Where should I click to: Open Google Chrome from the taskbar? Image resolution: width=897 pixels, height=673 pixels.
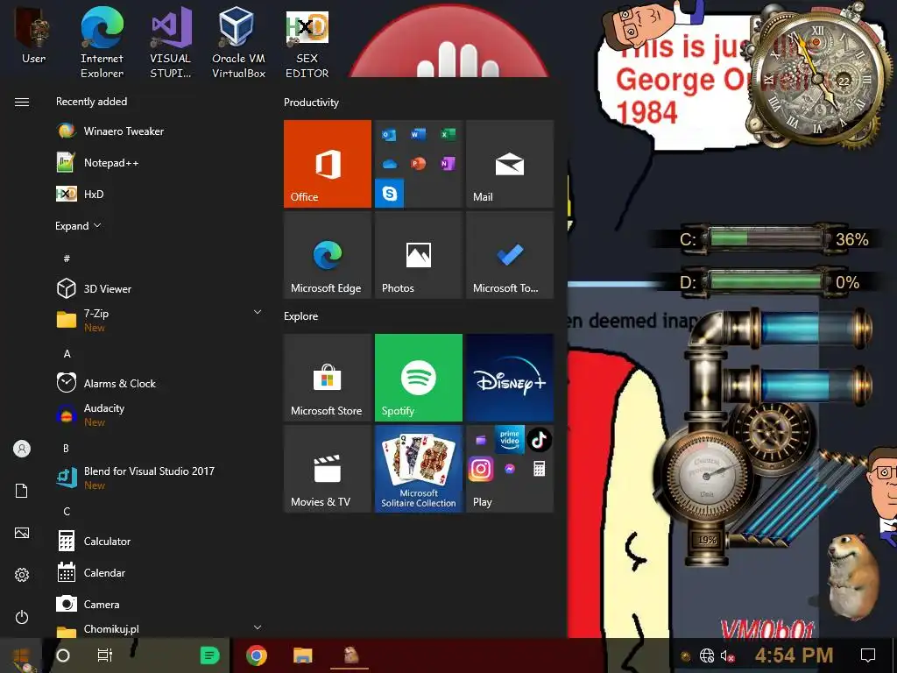[257, 655]
